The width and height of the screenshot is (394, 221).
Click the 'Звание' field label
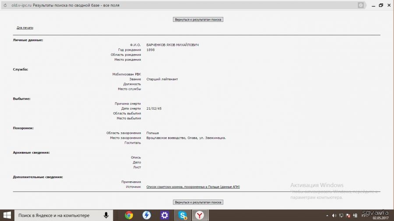coord(135,79)
